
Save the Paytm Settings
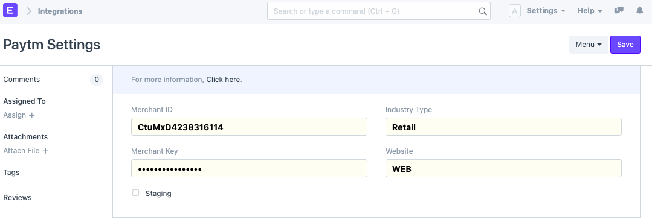coord(625,45)
